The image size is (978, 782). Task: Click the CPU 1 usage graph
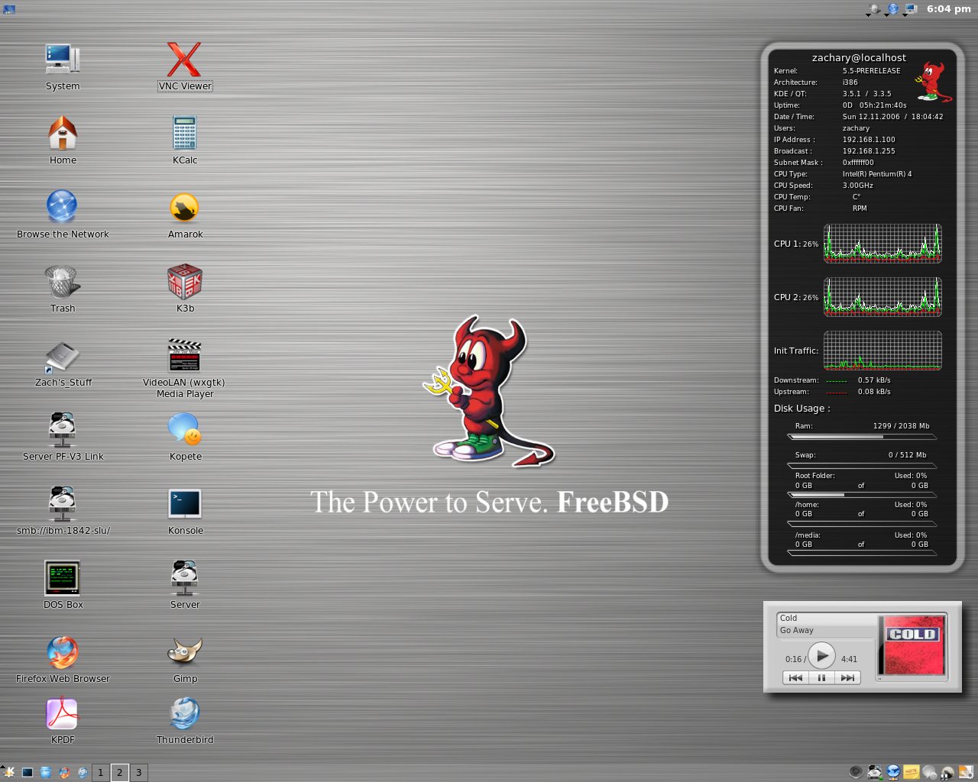882,244
